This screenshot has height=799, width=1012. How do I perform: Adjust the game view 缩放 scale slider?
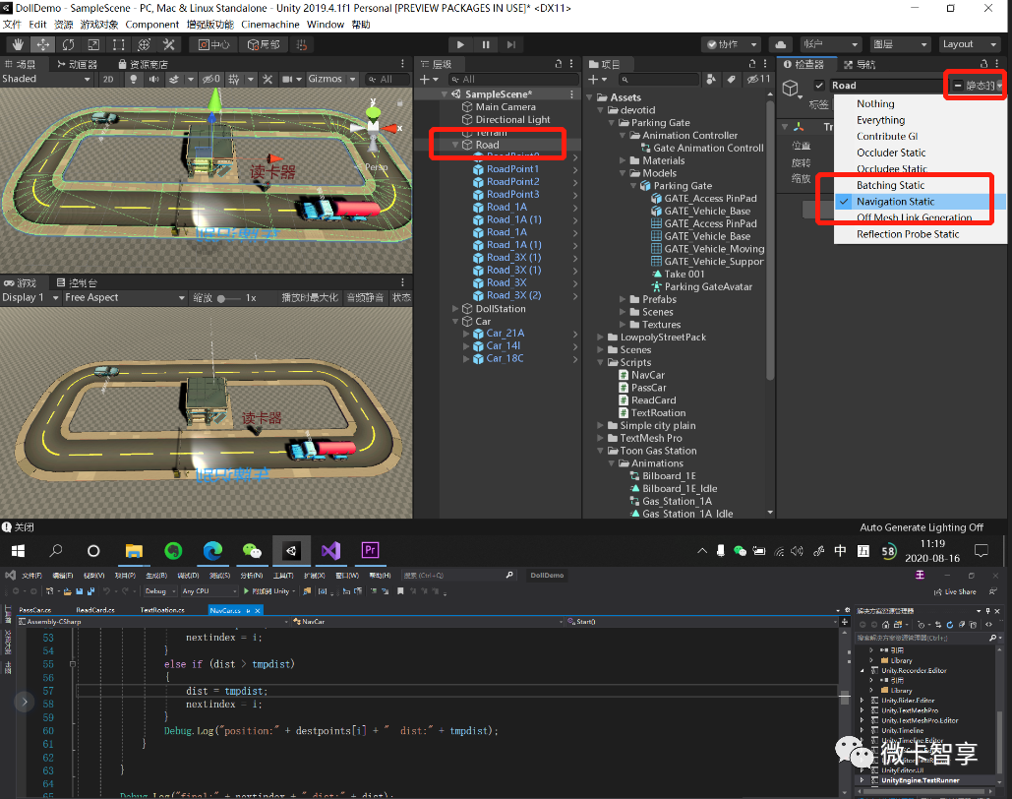click(x=224, y=297)
